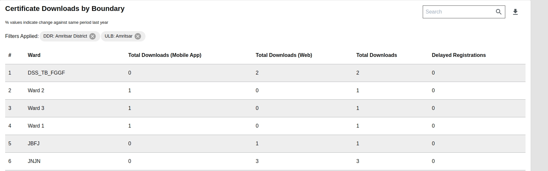Click the Total Downloads column header
This screenshot has height=171, width=548.
coord(376,55)
